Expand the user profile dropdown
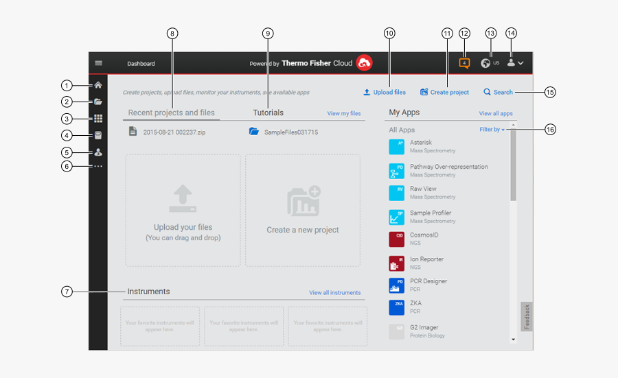618x378 pixels. tap(515, 63)
